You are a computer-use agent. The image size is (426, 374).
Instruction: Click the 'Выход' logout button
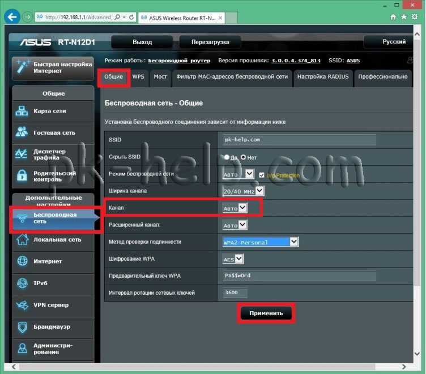[142, 42]
